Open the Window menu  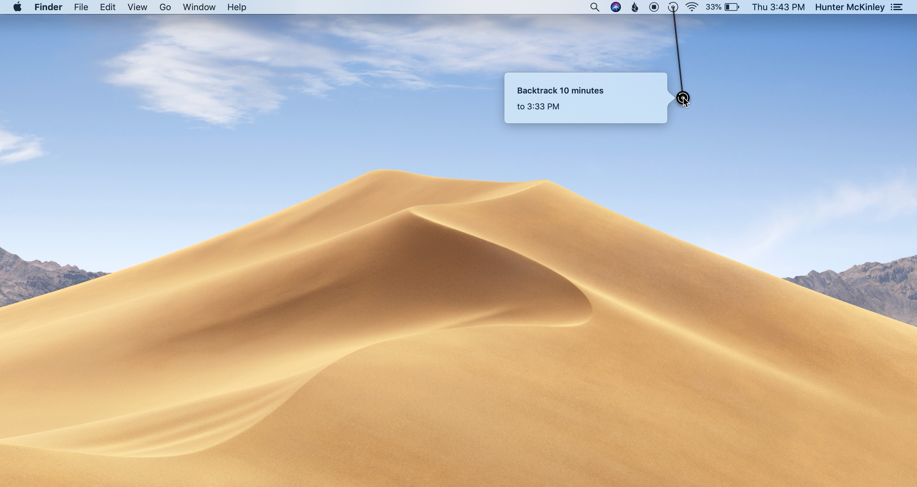click(x=199, y=7)
